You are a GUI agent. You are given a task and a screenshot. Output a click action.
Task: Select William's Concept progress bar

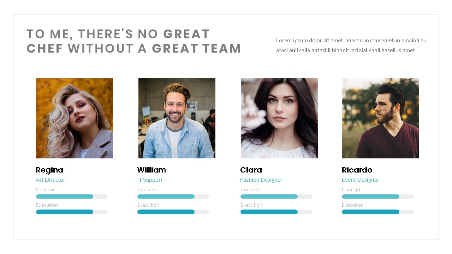click(x=173, y=196)
